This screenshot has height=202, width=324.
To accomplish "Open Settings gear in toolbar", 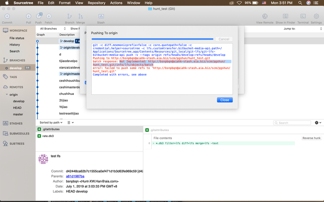I will tap(316, 16).
